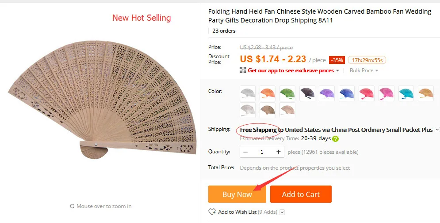Click the heart wish list icon

tap(212, 212)
